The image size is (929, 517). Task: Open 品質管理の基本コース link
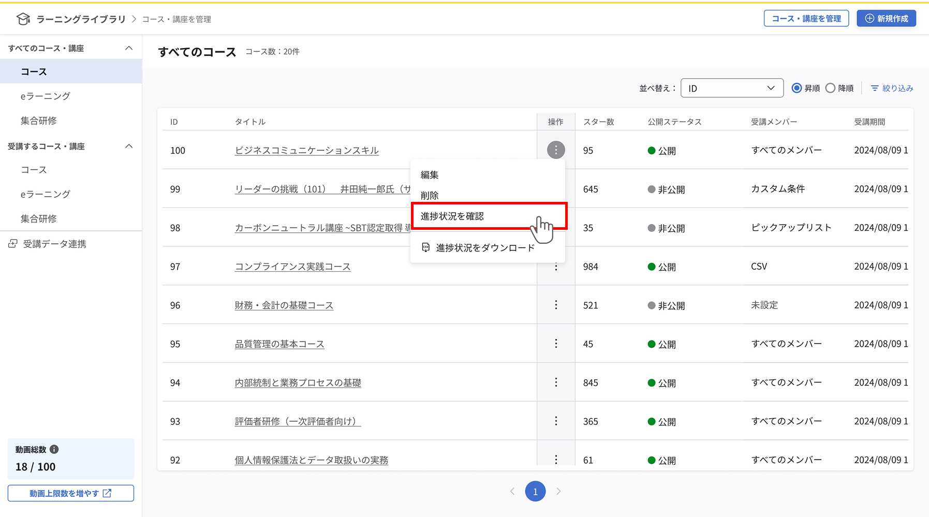coord(279,344)
